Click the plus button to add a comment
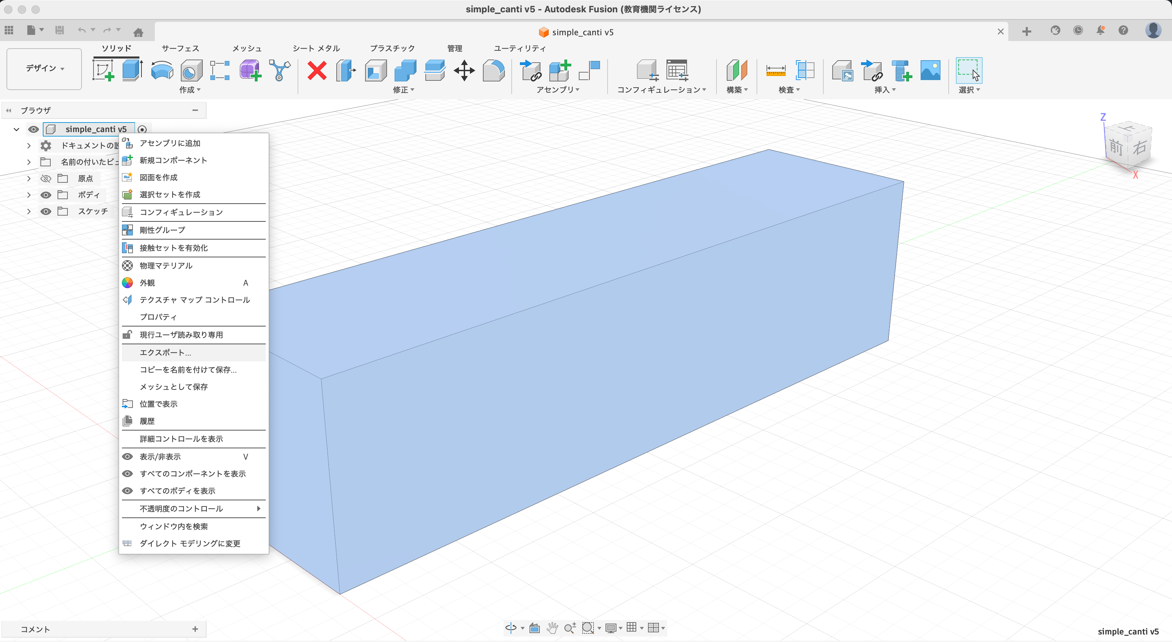Screen dimensions: 1172x642 (x=195, y=629)
